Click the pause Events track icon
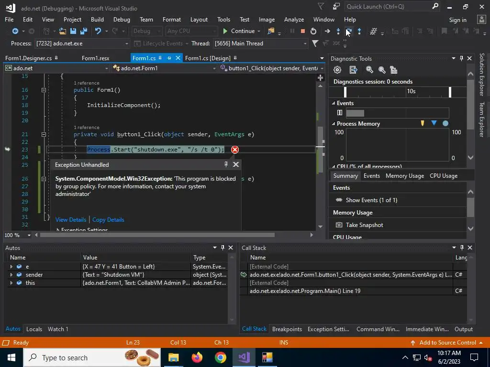This screenshot has width=490, height=367. [340, 113]
